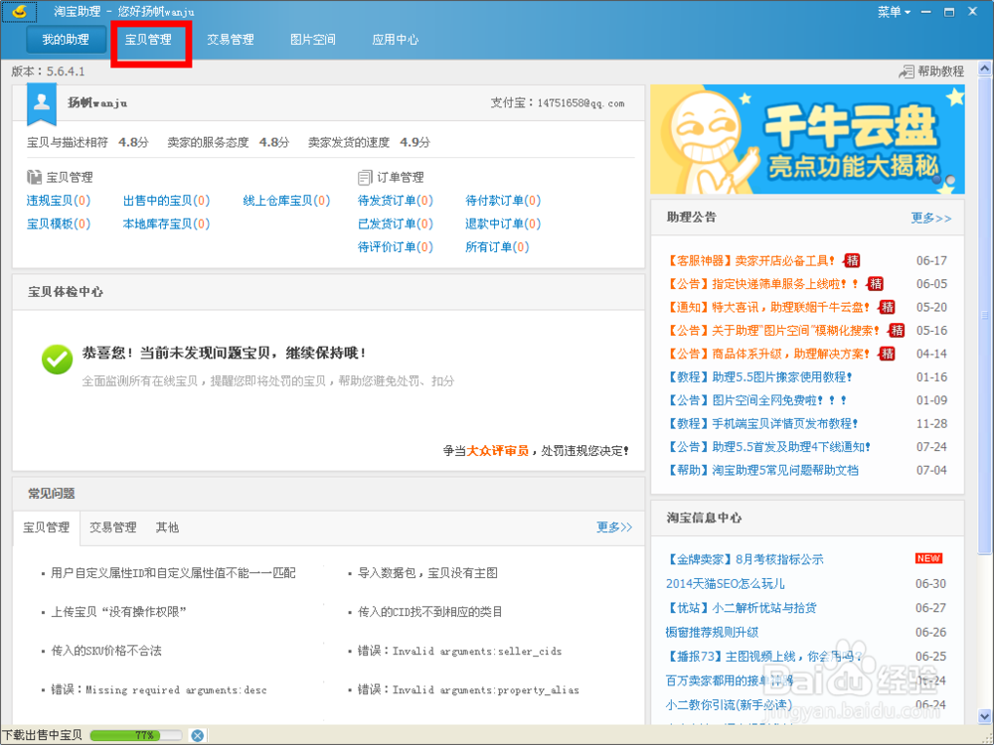Open 宝贝模板(0) link

pos(59,223)
